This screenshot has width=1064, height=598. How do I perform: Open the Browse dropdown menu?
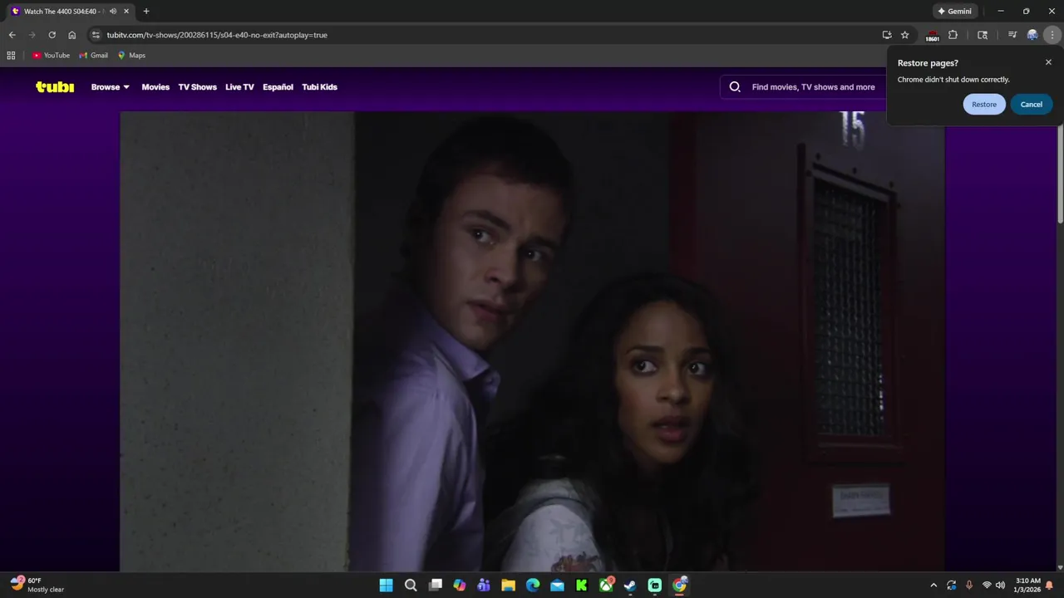tap(111, 87)
